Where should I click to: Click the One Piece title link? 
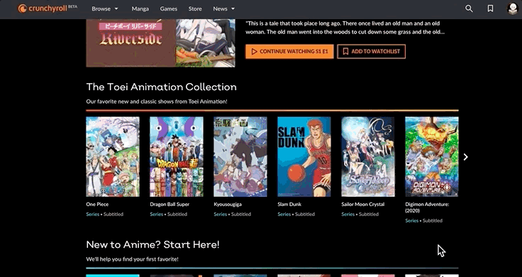pos(97,204)
